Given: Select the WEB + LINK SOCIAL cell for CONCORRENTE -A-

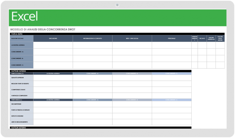Looking at the screenshot, I should tap(132, 52).
